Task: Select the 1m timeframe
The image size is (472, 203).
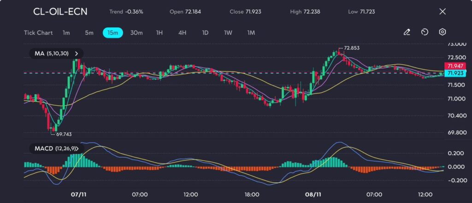Action: 66,33
